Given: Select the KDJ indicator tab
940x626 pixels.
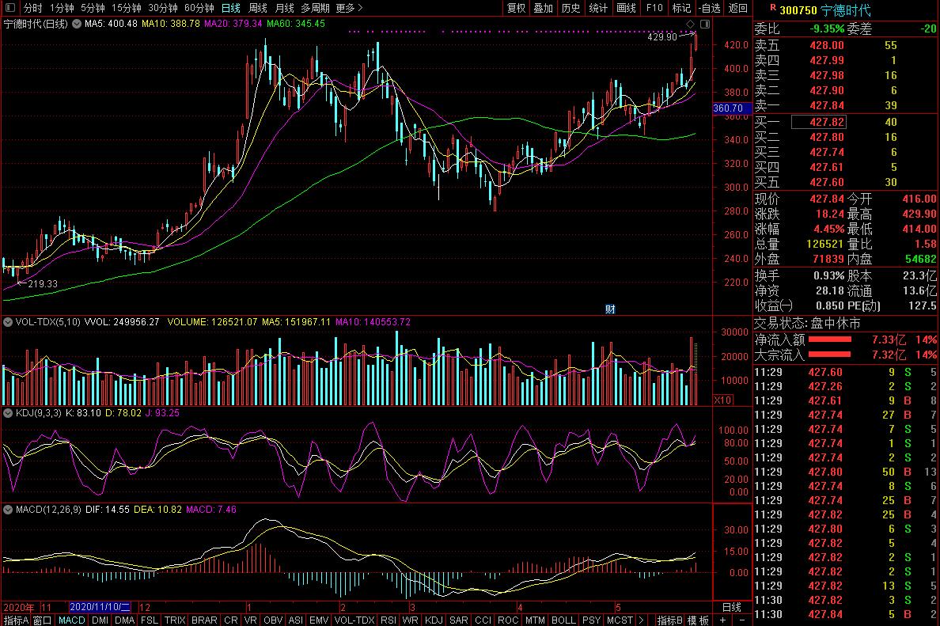Looking at the screenshot, I should tap(434, 620).
